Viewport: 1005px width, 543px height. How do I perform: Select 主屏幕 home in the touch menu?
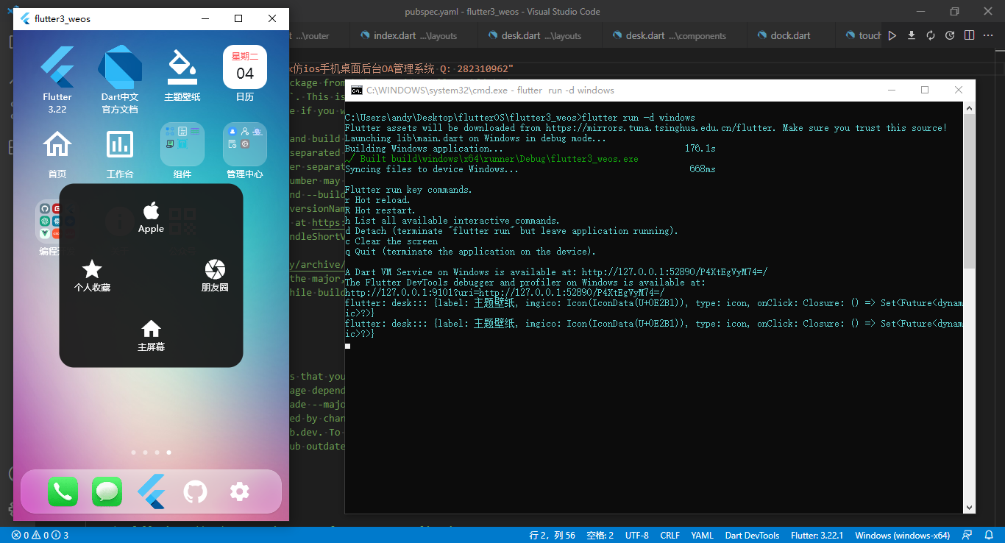[151, 336]
